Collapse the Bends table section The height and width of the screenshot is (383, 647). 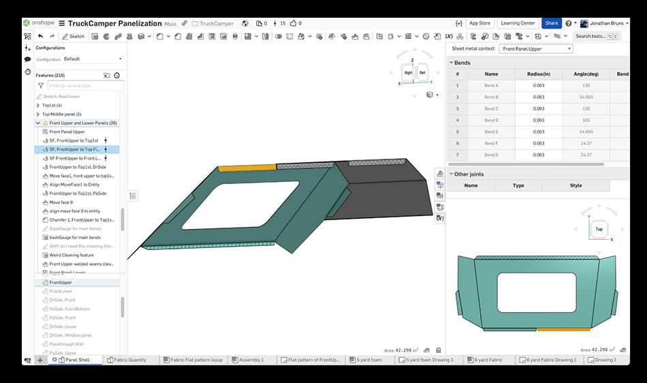pyautogui.click(x=451, y=63)
